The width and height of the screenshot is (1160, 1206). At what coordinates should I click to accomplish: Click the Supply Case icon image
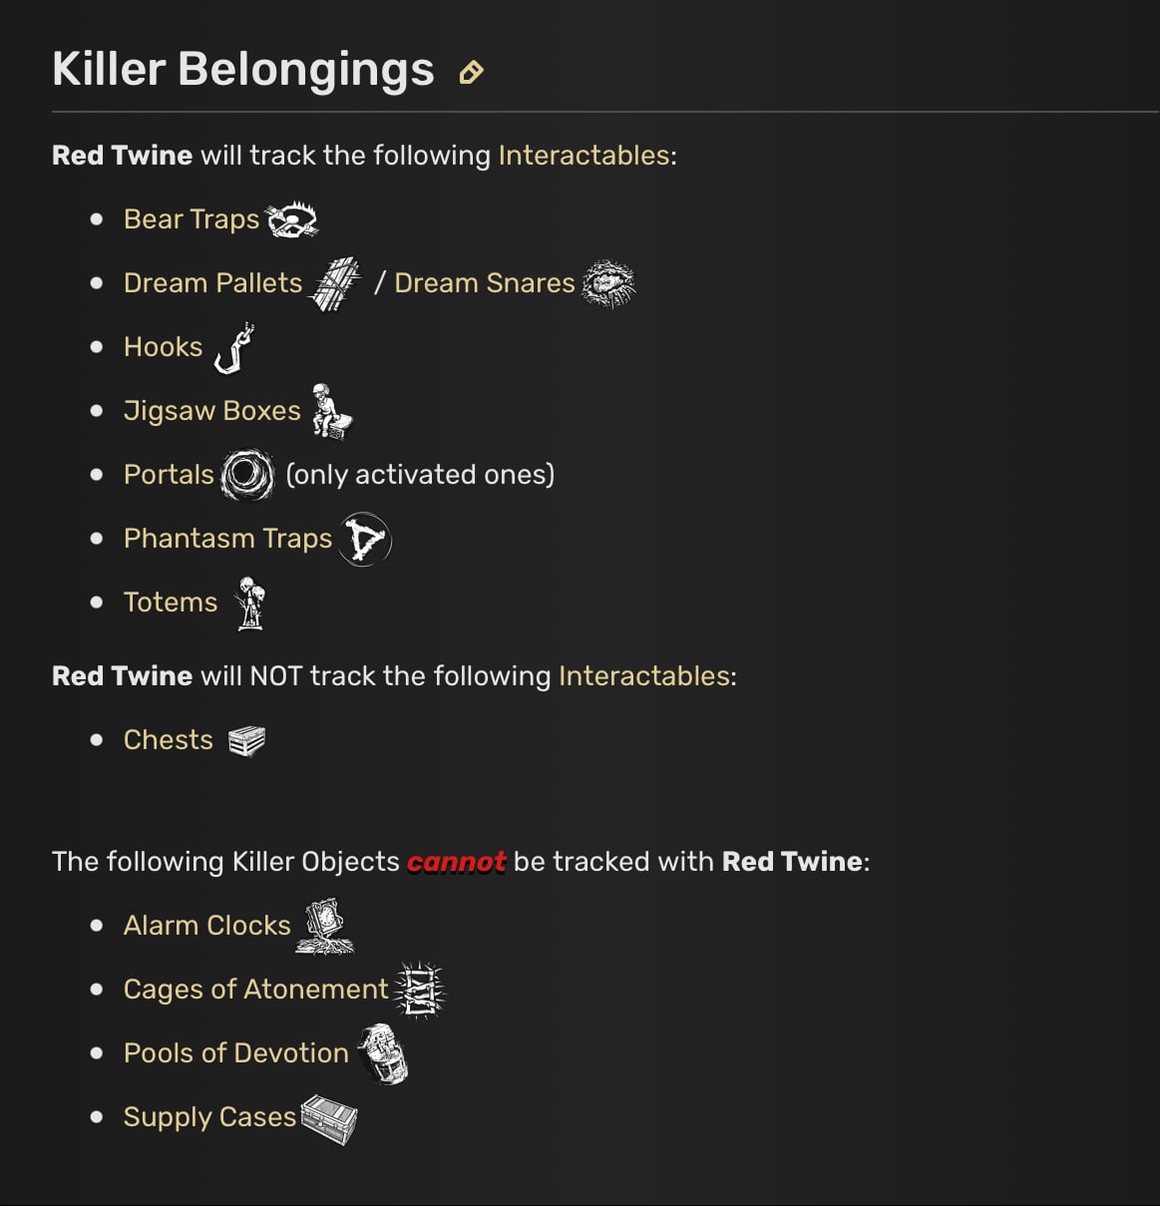pyautogui.click(x=329, y=1119)
